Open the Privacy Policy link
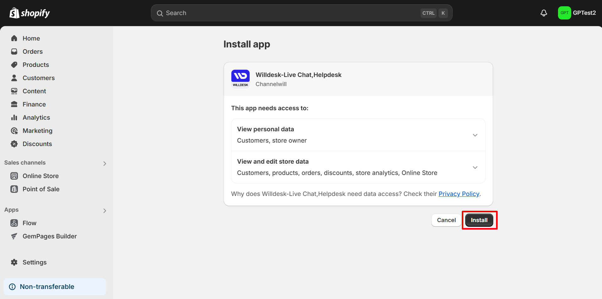602x299 pixels. 459,194
